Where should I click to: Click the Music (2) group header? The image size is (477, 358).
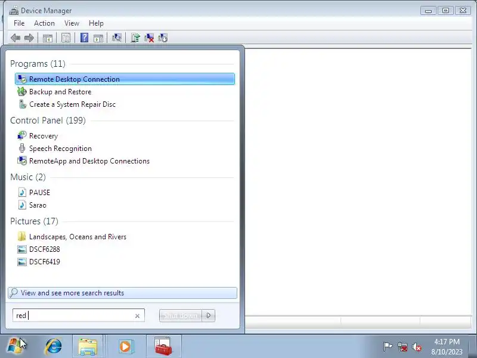click(27, 177)
